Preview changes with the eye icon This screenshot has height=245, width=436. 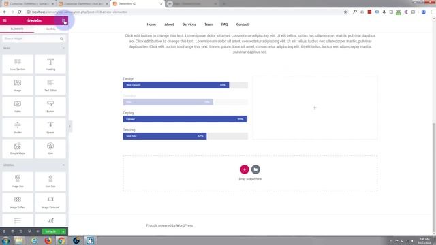pos(37,231)
